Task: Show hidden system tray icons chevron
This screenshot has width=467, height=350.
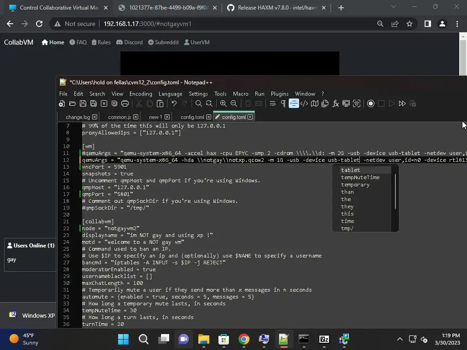Action: (x=400, y=339)
